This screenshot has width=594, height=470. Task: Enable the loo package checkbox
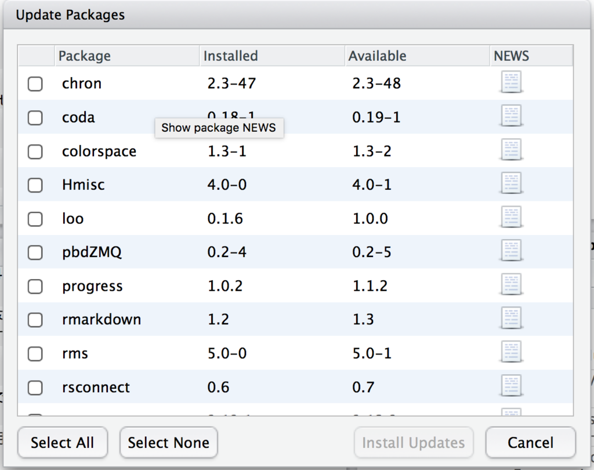(35, 219)
